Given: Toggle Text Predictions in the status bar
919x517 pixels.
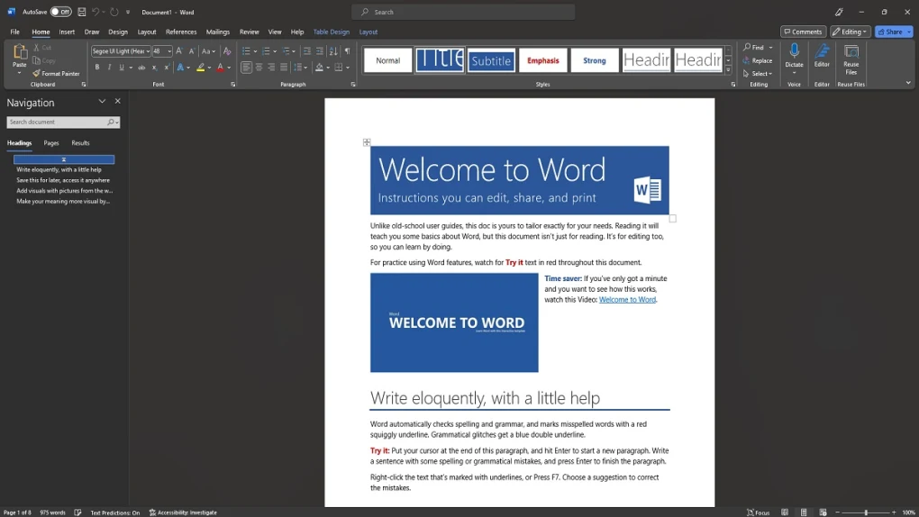Looking at the screenshot, I should [115, 512].
